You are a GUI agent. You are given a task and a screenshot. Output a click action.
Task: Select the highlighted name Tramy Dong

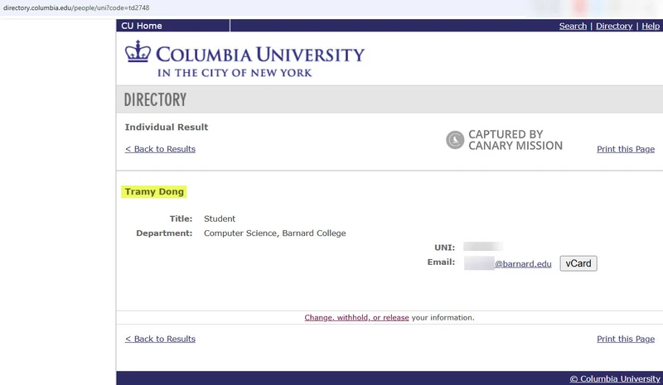click(154, 192)
